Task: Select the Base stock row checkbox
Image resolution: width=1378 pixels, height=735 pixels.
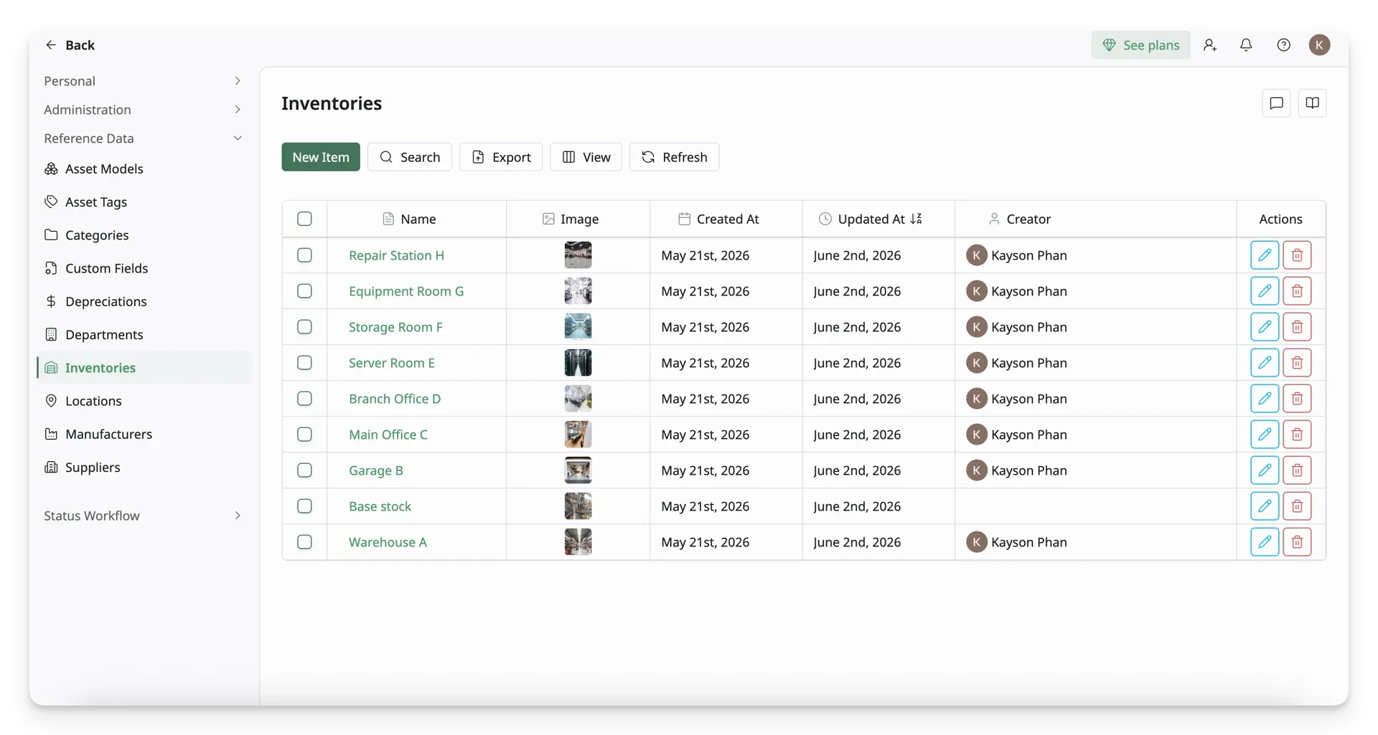Action: [x=304, y=506]
